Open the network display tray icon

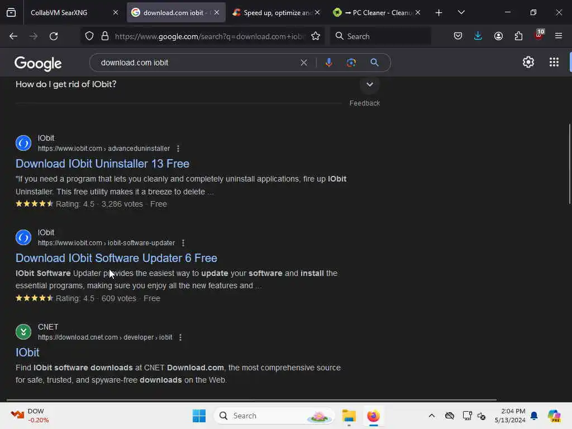tap(467, 416)
